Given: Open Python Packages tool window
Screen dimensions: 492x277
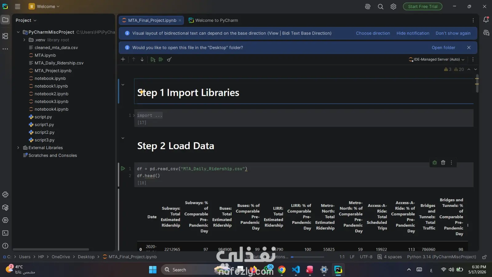Looking at the screenshot, I should [x=5, y=208].
